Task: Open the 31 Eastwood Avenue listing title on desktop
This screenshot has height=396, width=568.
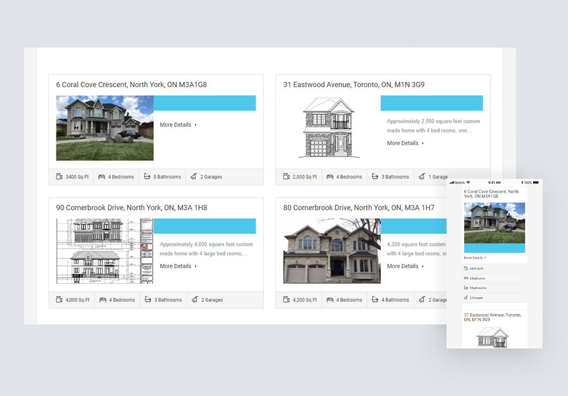Action: pyautogui.click(x=354, y=85)
